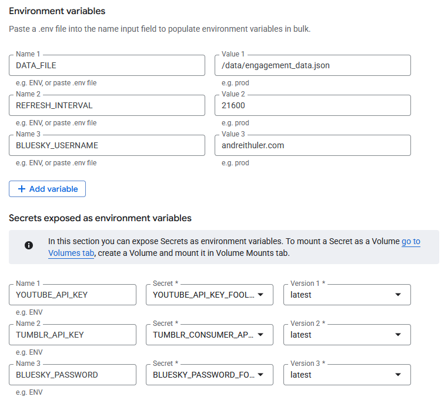Click the BLUESKY_USERNAME name field
441x400 pixels.
point(107,145)
